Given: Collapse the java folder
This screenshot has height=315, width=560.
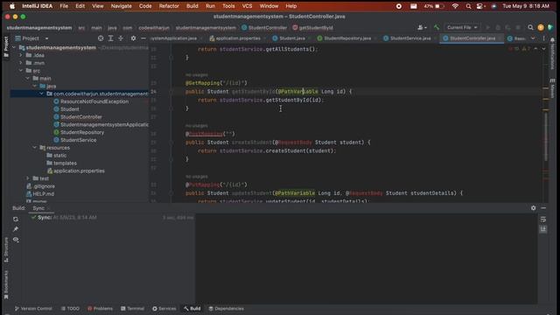Looking at the screenshot, I should 35,86.
